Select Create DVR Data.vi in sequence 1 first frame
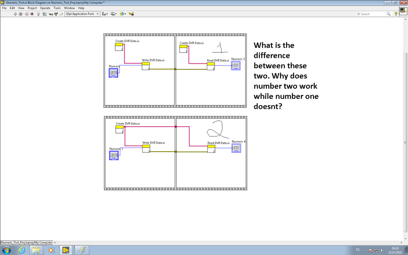The height and width of the screenshot is (255, 408). tap(119, 47)
